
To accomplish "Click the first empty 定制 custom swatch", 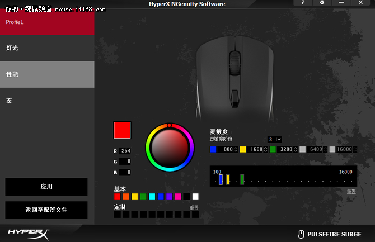I will [117, 215].
